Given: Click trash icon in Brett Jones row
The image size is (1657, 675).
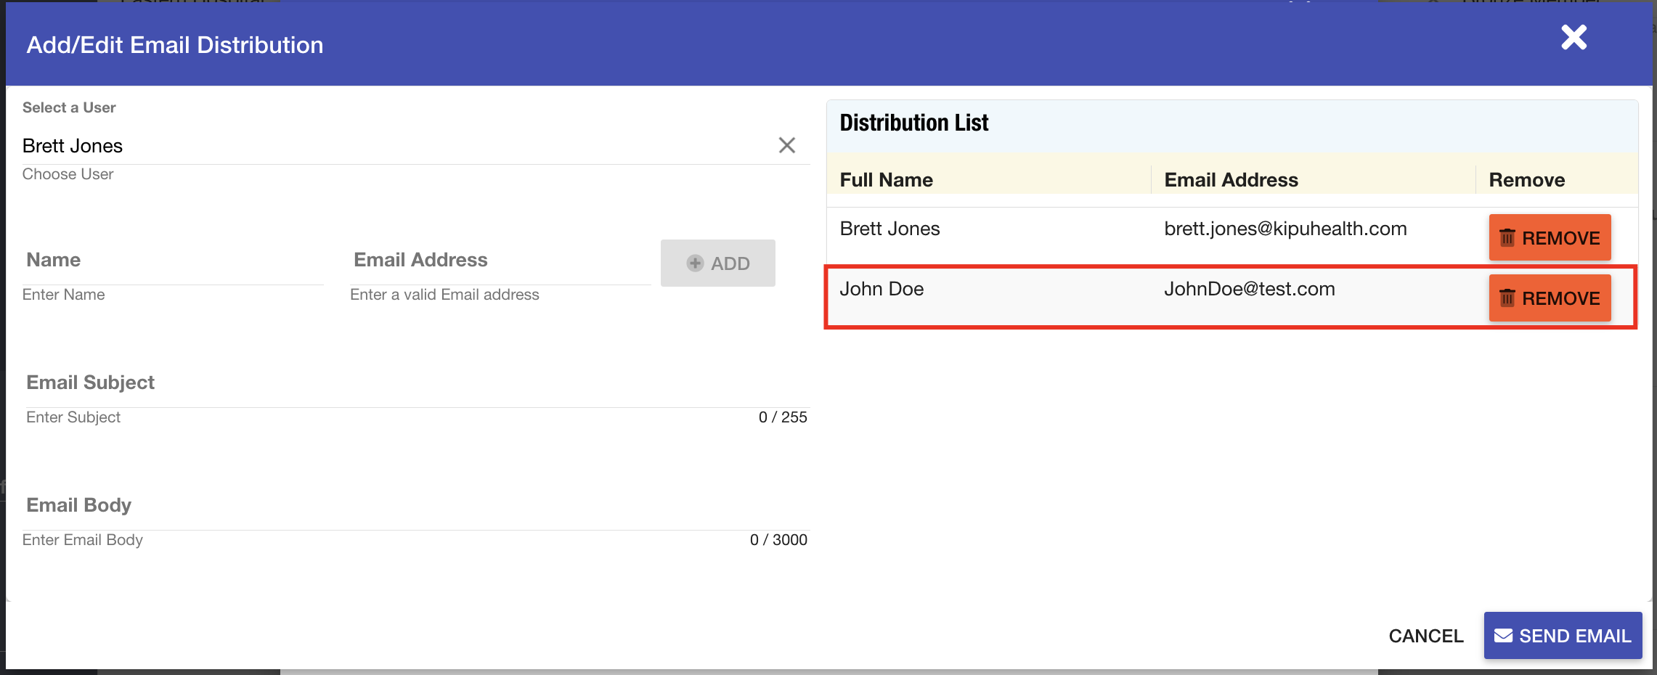Looking at the screenshot, I should coord(1507,238).
